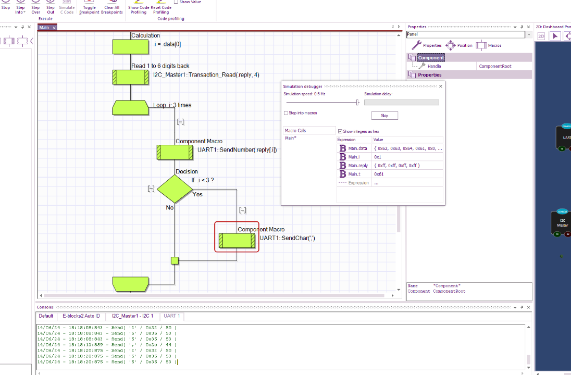Screen dimensions: 571x375
Task: Open the Default console tab
Action: click(x=46, y=316)
